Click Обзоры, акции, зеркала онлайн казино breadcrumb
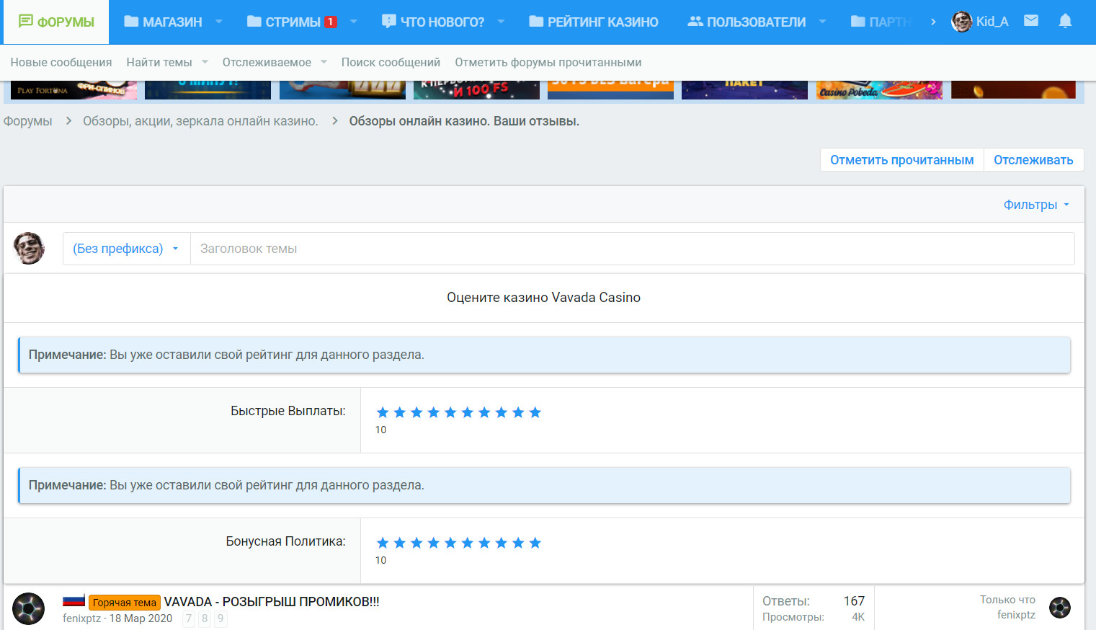The image size is (1096, 630). 200,121
